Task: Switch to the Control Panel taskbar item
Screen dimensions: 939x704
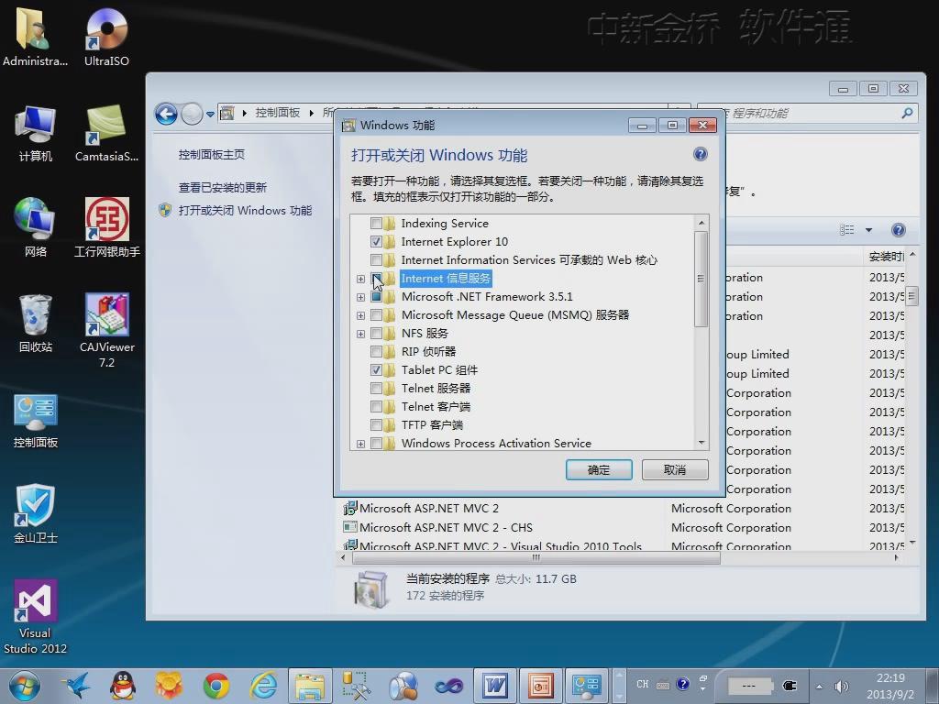Action: pos(586,686)
